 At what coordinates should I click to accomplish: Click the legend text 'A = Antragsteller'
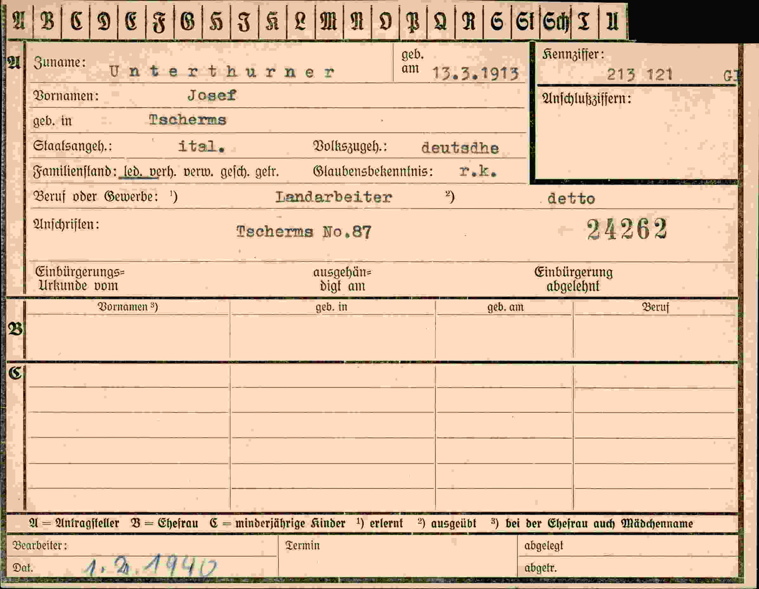(x=75, y=523)
